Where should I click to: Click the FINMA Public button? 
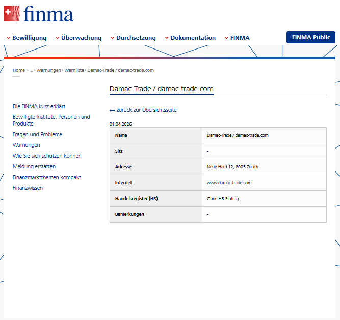(x=311, y=37)
